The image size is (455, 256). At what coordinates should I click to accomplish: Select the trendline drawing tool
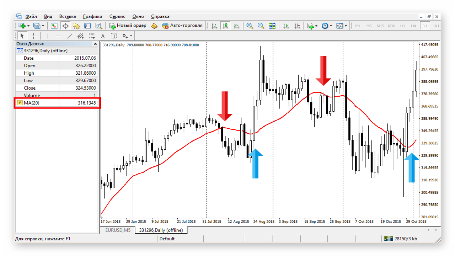pyautogui.click(x=70, y=36)
